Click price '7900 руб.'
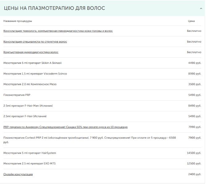 [x=195, y=138]
